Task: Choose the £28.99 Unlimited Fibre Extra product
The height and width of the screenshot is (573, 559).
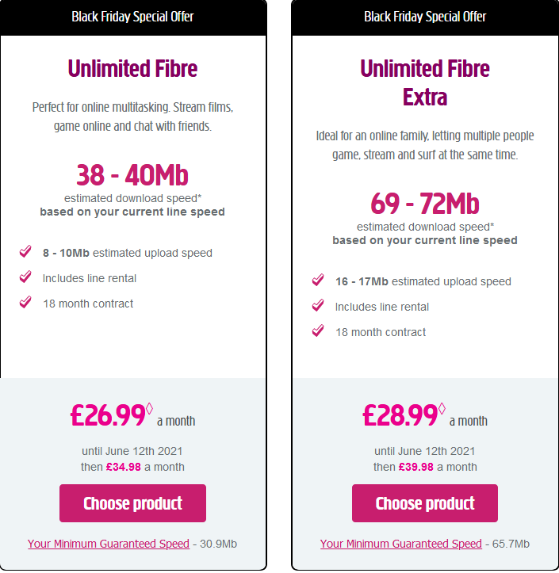Action: pos(425,503)
